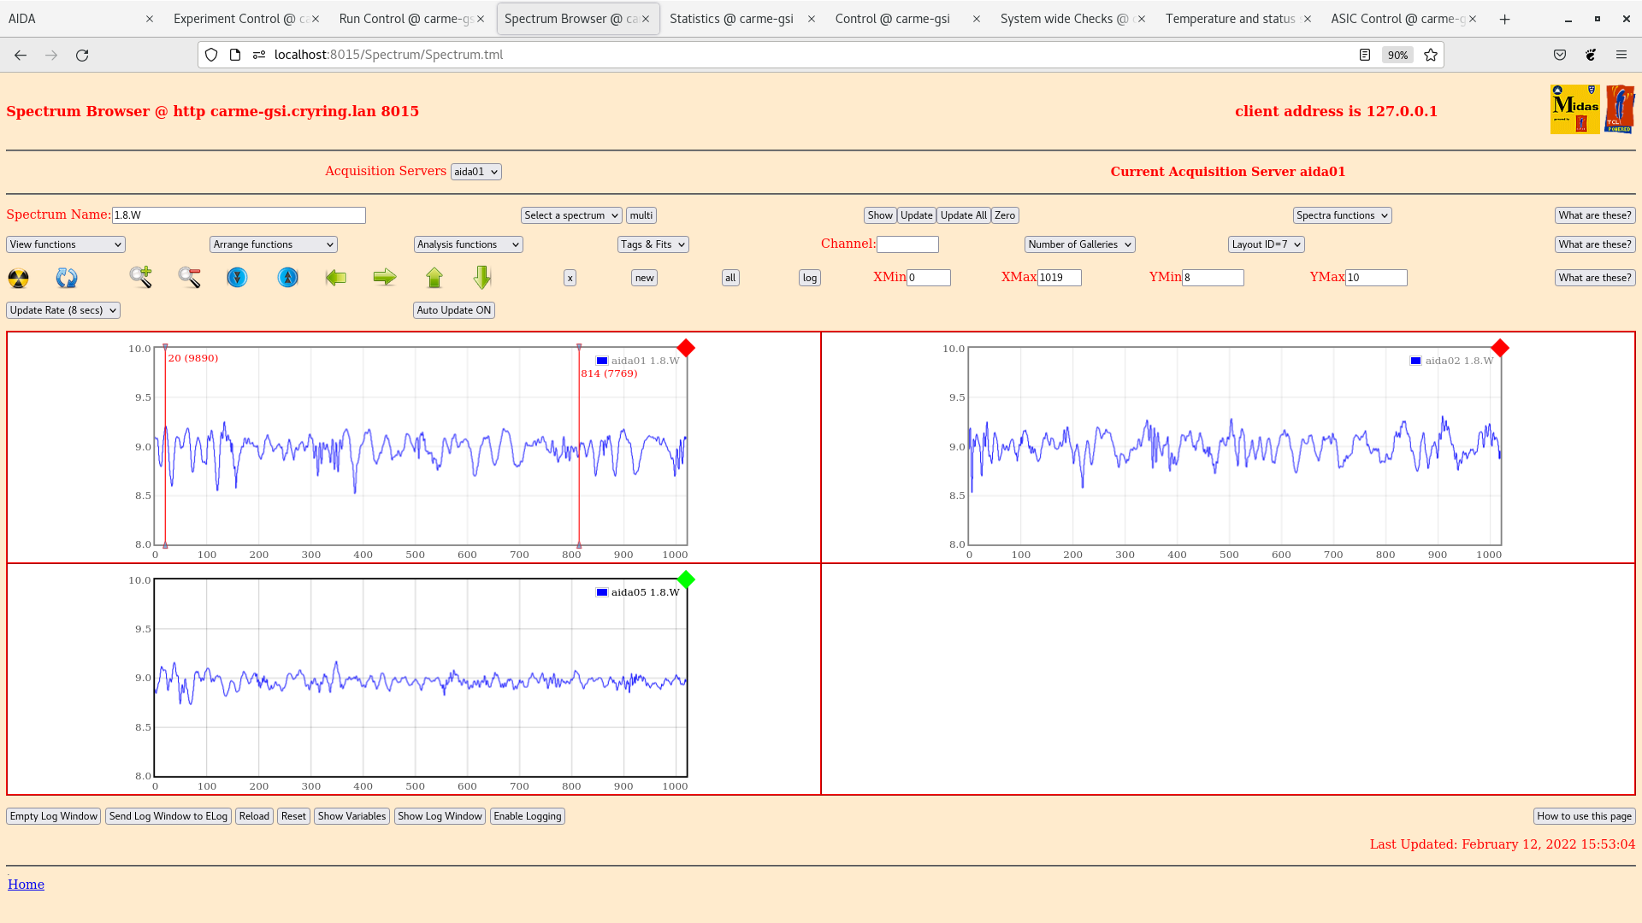1642x923 pixels.
Task: Click the Update All button
Action: point(962,215)
